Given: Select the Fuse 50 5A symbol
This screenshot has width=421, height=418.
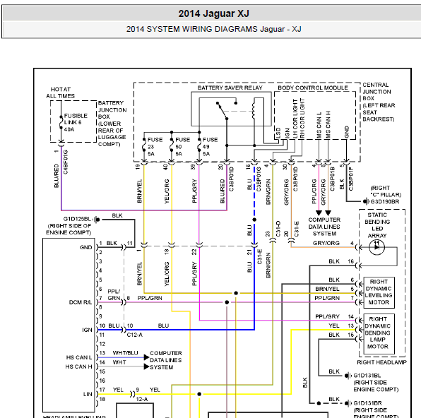Looking at the screenshot, I should click(x=172, y=145).
